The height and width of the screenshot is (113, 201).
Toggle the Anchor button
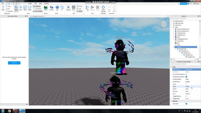tap(79, 11)
